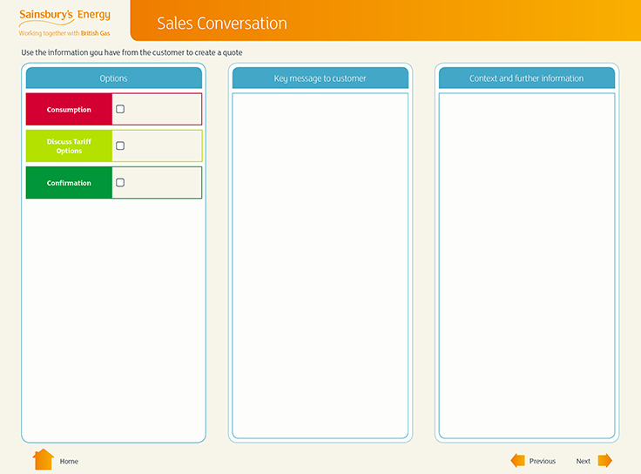Click the Key message to customer header
641x474 pixels.
[x=320, y=78]
